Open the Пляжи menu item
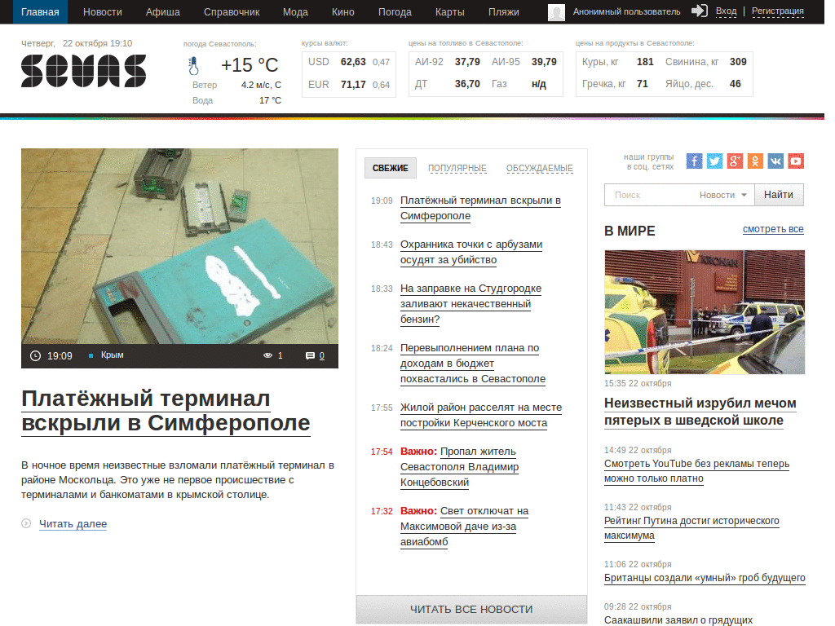835x626 pixels. [504, 11]
